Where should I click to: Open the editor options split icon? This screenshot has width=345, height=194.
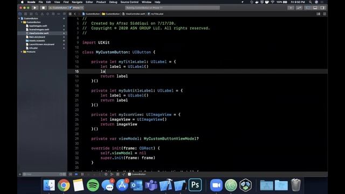pos(319,14)
